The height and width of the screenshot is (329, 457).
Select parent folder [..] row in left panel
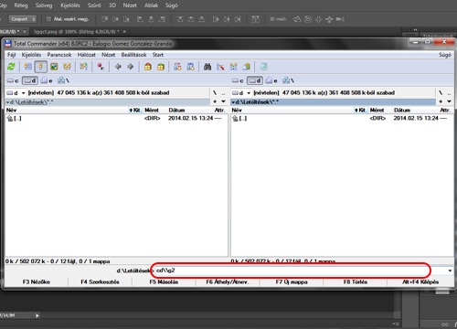click(116, 118)
